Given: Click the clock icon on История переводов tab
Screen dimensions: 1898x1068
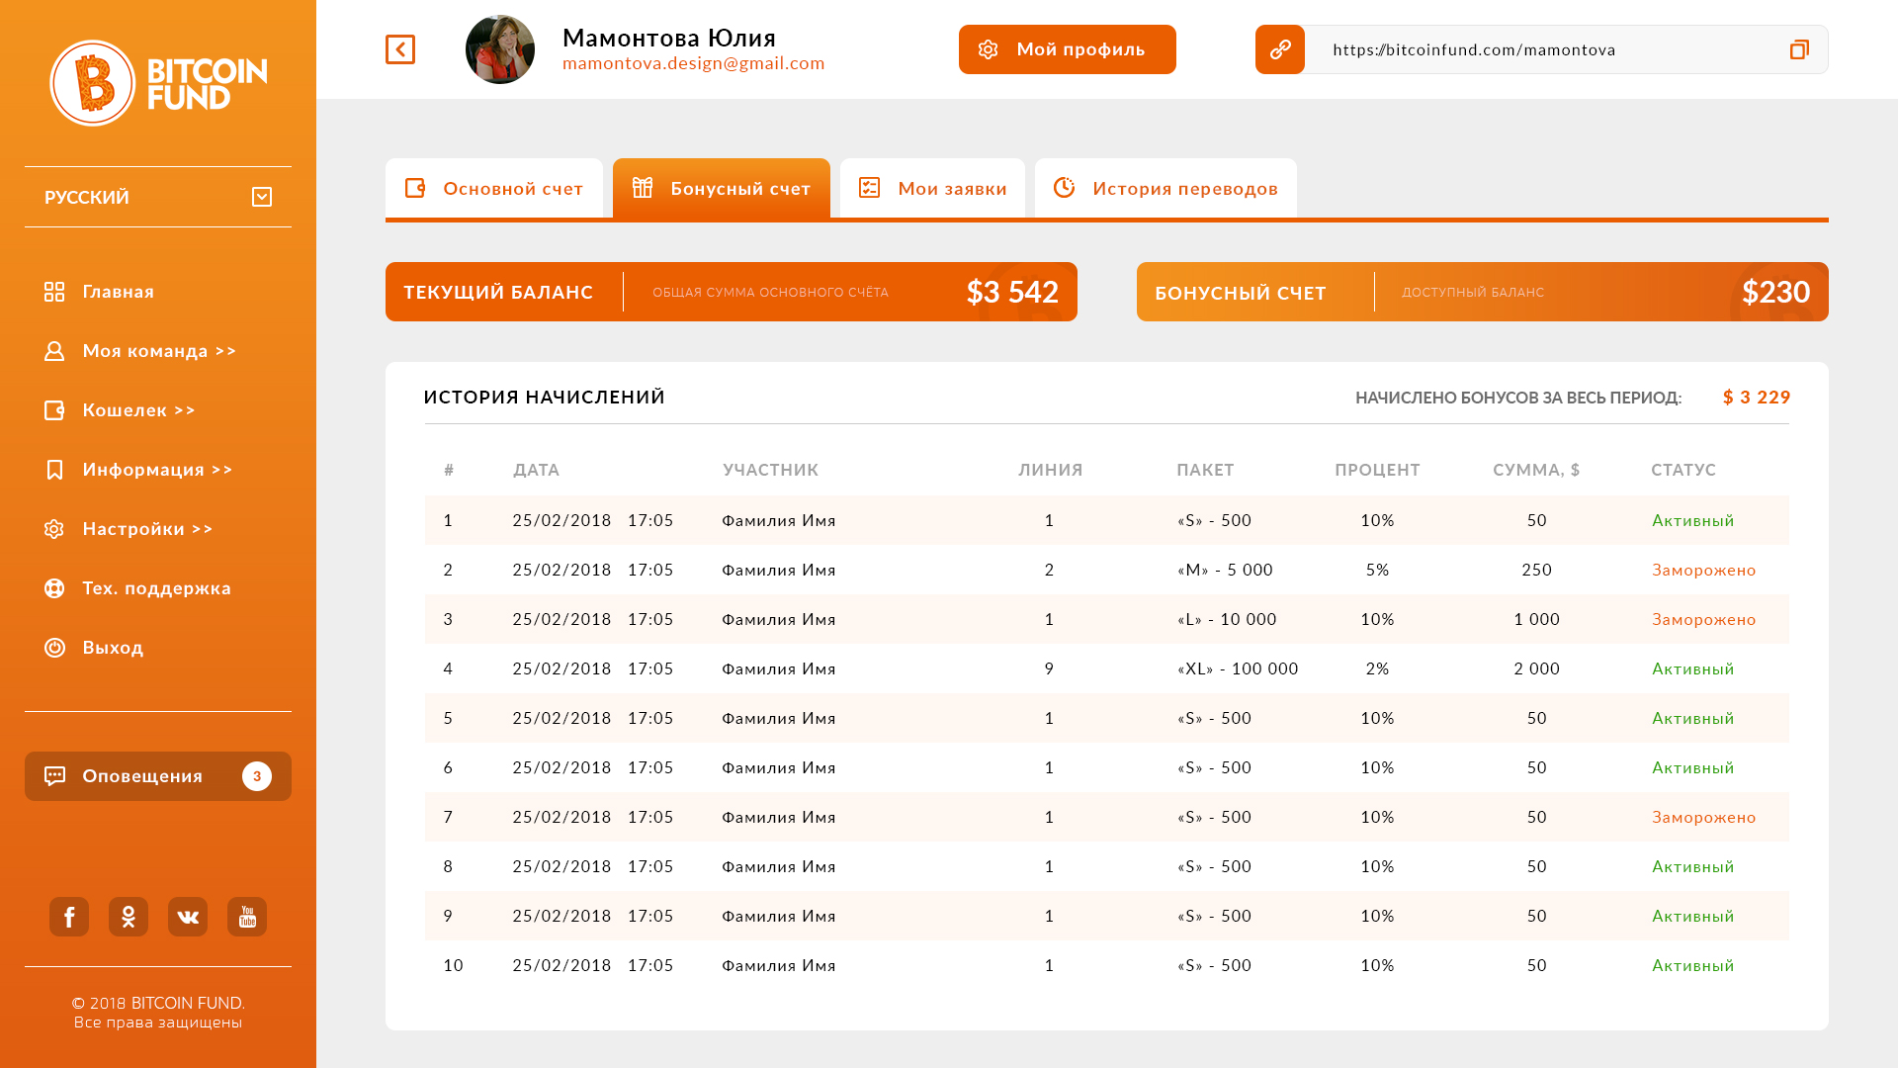Looking at the screenshot, I should coord(1064,188).
